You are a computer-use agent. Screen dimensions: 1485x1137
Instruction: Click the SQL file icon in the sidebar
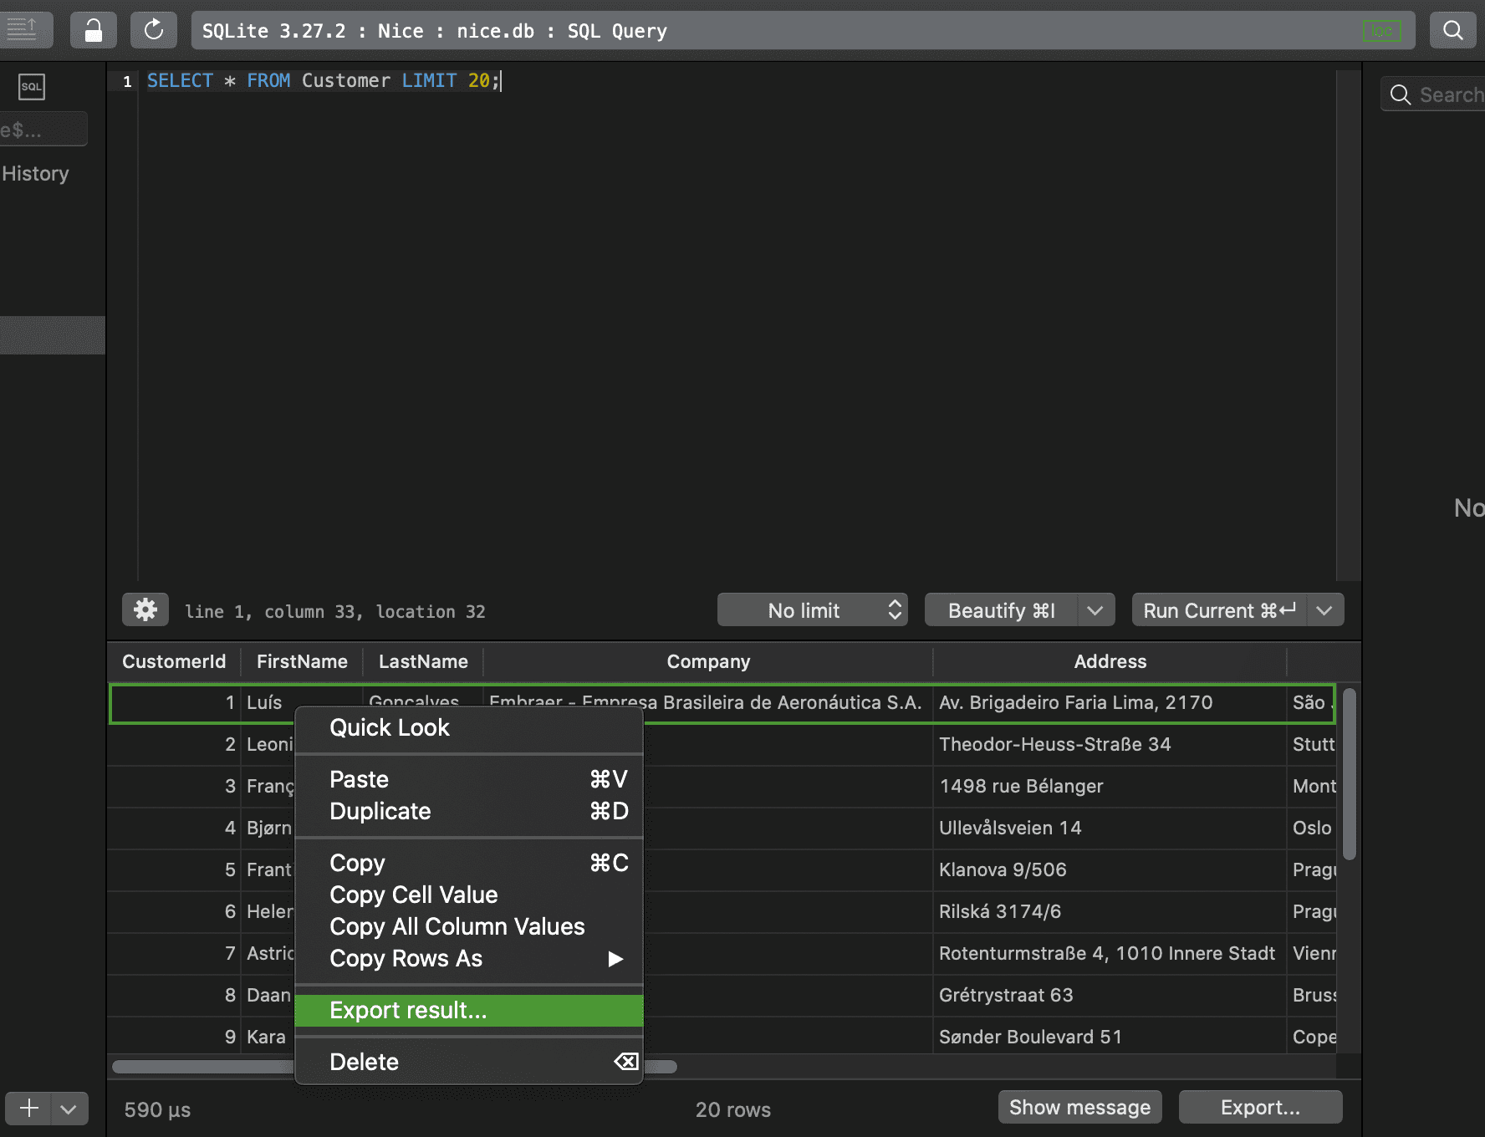tap(32, 86)
